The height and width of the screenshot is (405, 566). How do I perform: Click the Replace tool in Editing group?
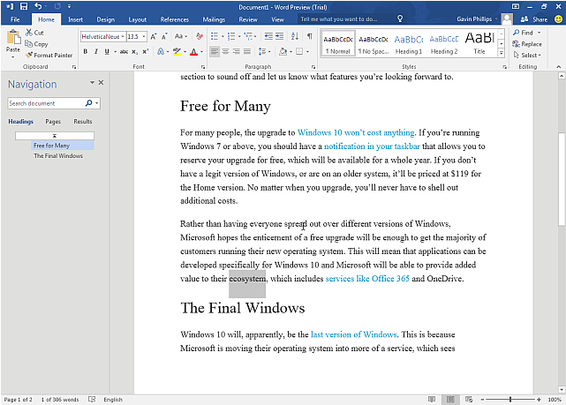click(x=527, y=43)
